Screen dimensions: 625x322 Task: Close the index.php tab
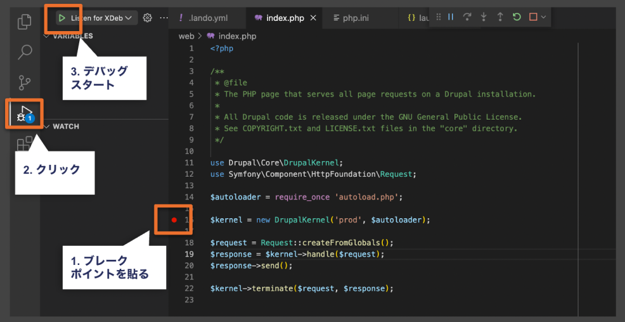point(313,18)
